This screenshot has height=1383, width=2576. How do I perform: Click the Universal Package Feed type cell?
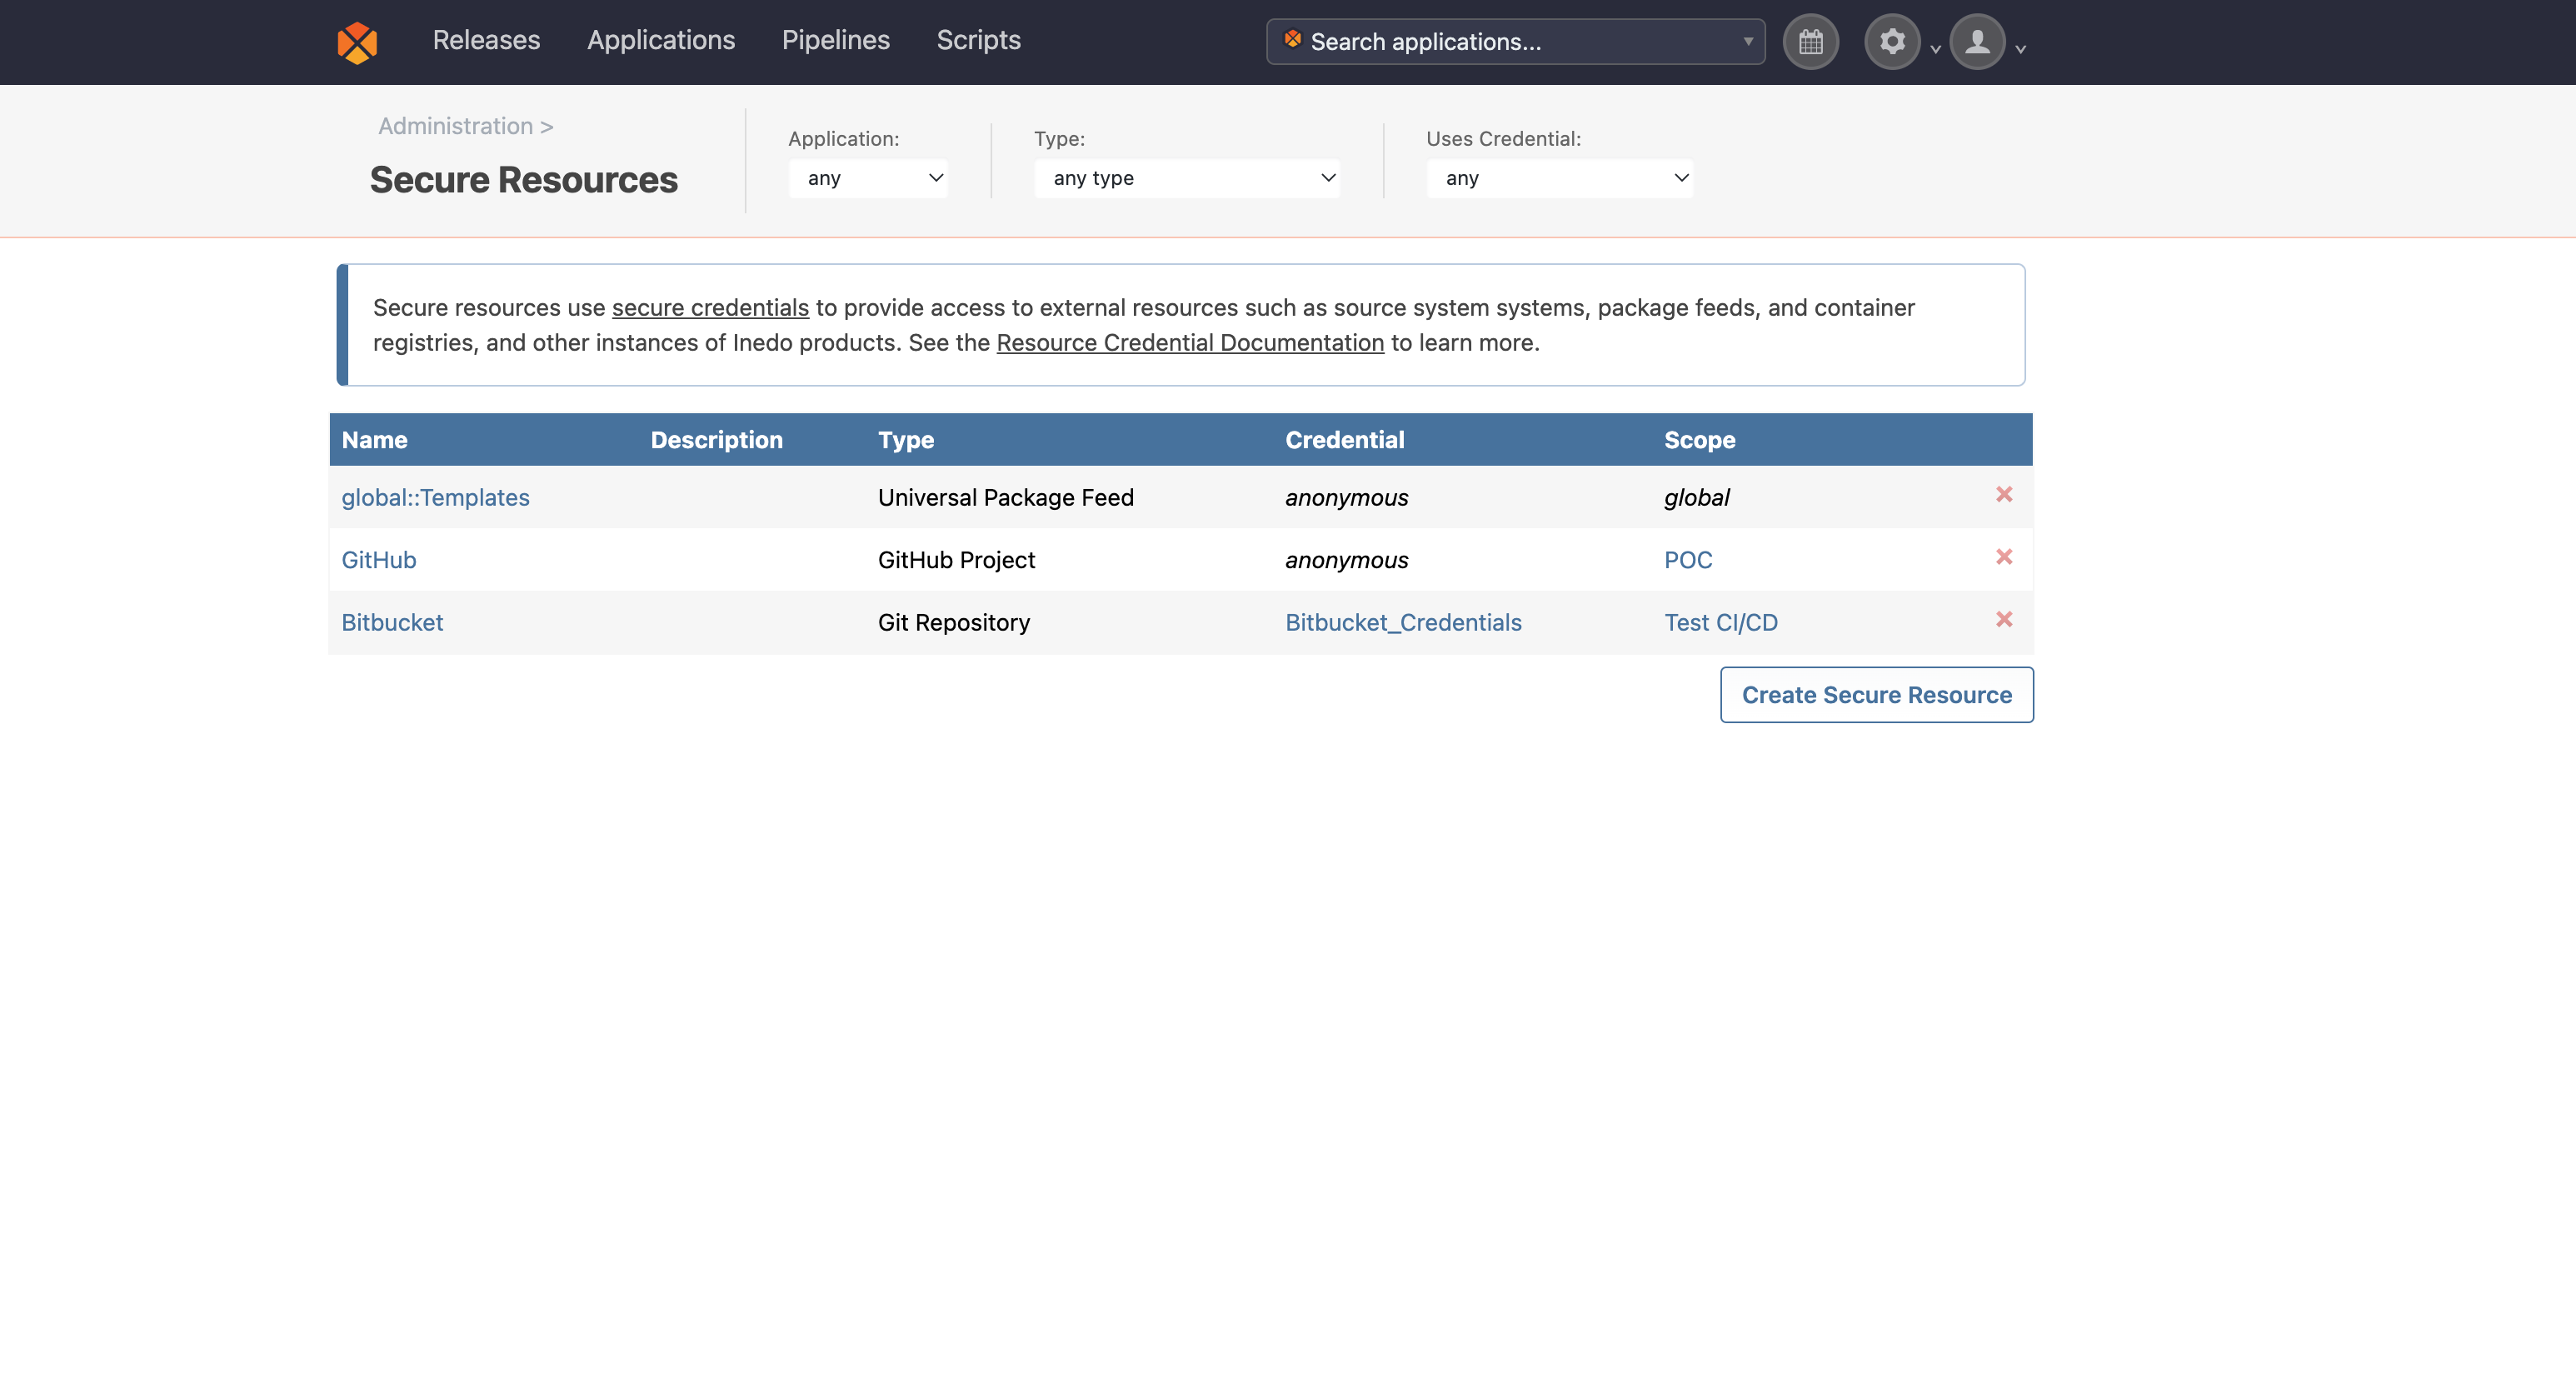click(1005, 497)
